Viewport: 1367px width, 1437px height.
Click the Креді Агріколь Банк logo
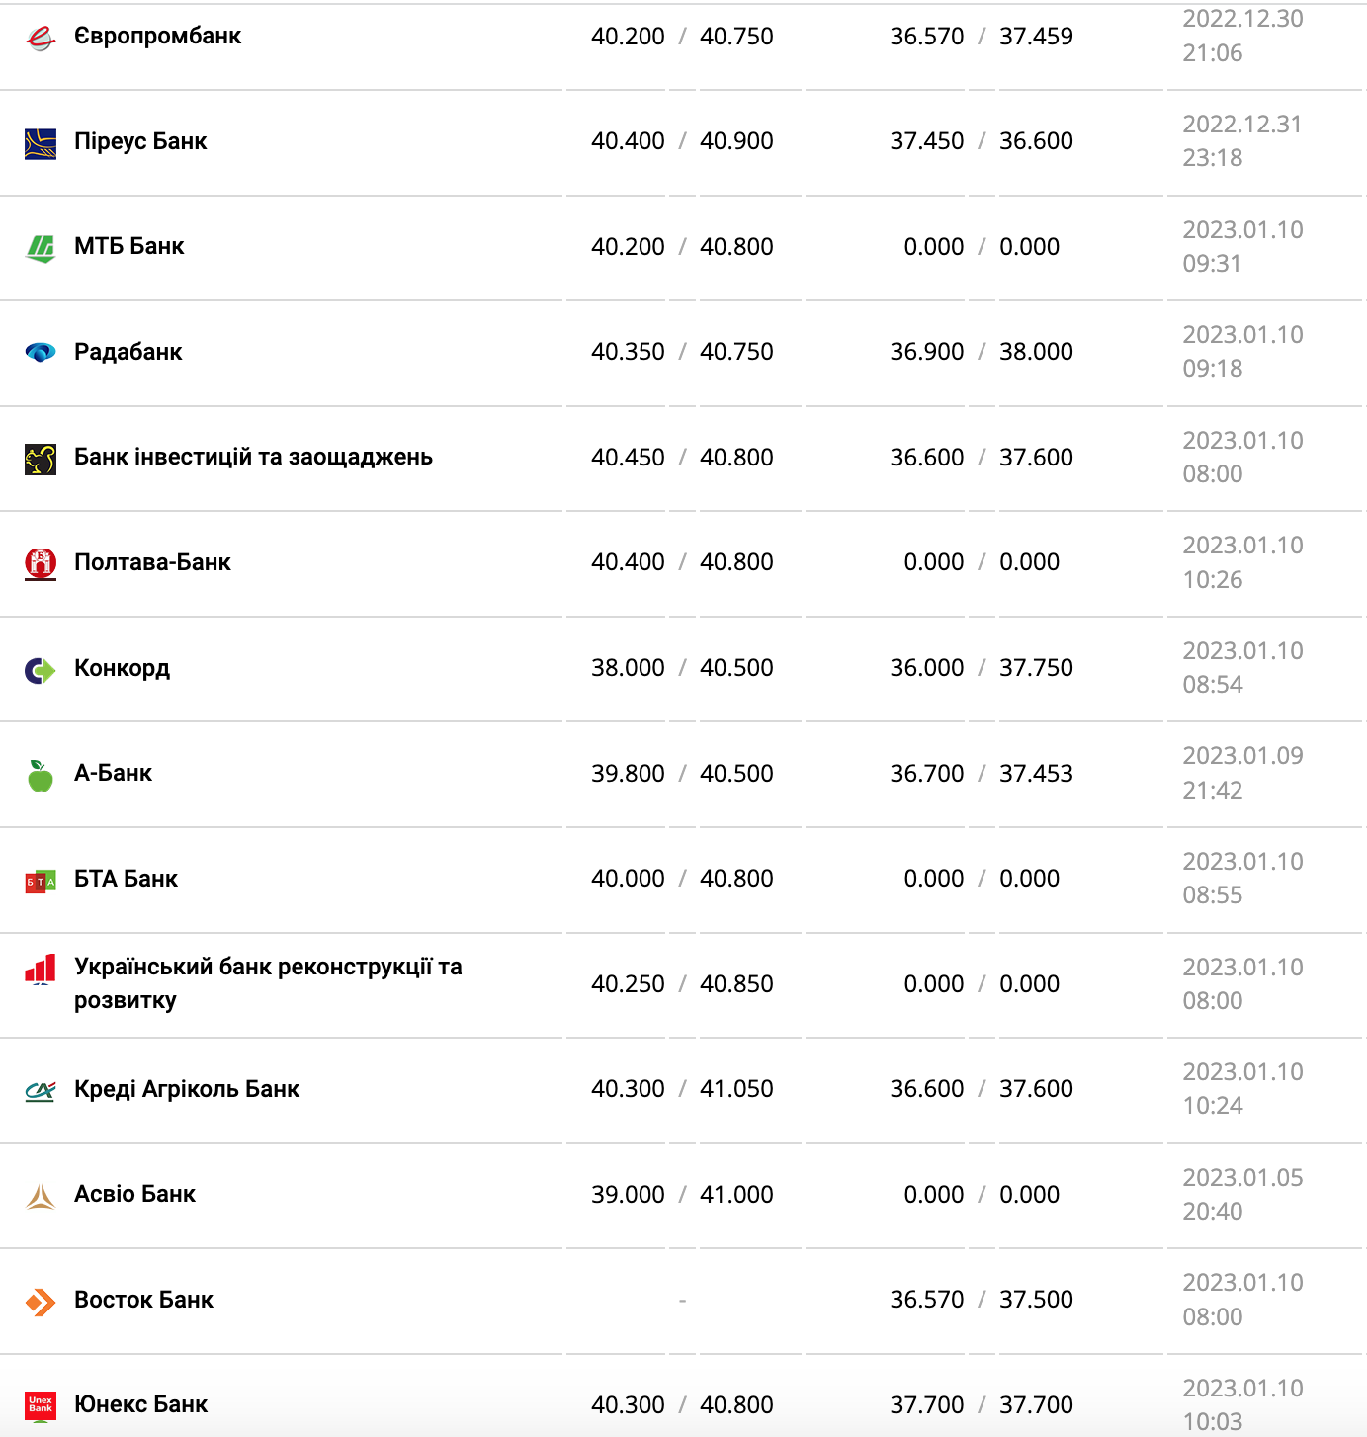click(41, 1091)
